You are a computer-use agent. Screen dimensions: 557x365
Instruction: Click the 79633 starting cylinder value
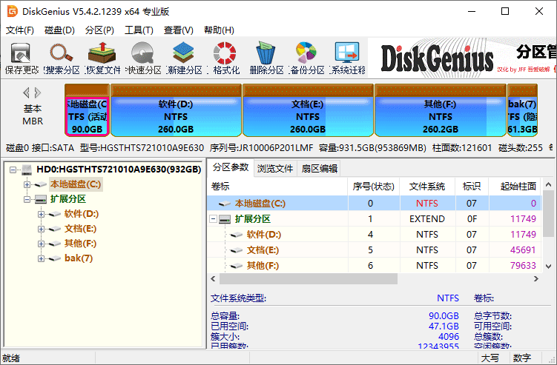click(523, 266)
